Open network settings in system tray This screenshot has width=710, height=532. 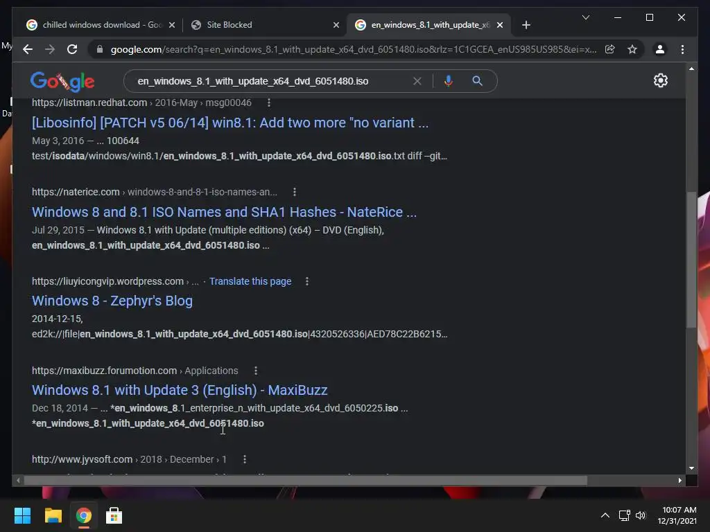625,515
